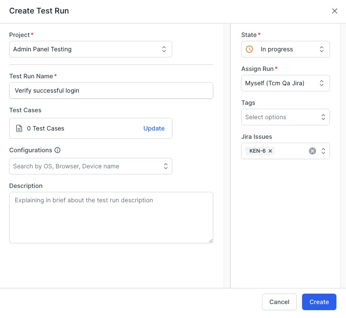Open the Assign Run dropdown
The image size is (346, 318).
pyautogui.click(x=285, y=83)
